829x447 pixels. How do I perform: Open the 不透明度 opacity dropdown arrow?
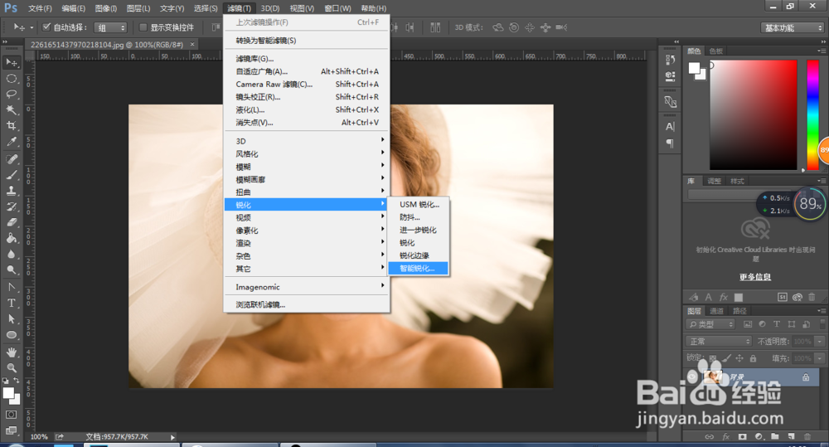pos(820,341)
